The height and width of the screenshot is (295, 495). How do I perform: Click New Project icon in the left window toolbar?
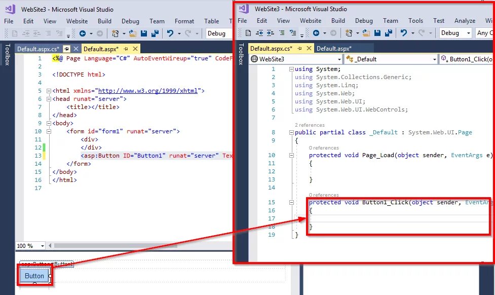115,33
